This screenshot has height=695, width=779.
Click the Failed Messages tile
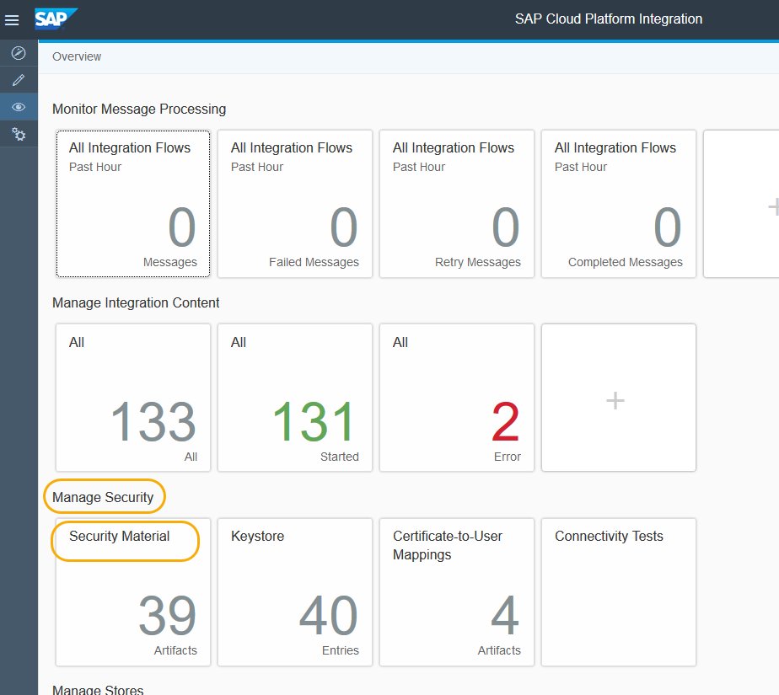tap(294, 204)
